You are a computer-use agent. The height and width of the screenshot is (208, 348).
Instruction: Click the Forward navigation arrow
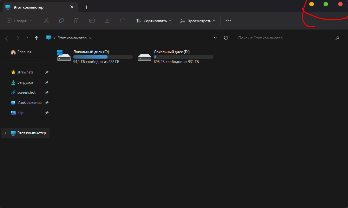[18, 38]
